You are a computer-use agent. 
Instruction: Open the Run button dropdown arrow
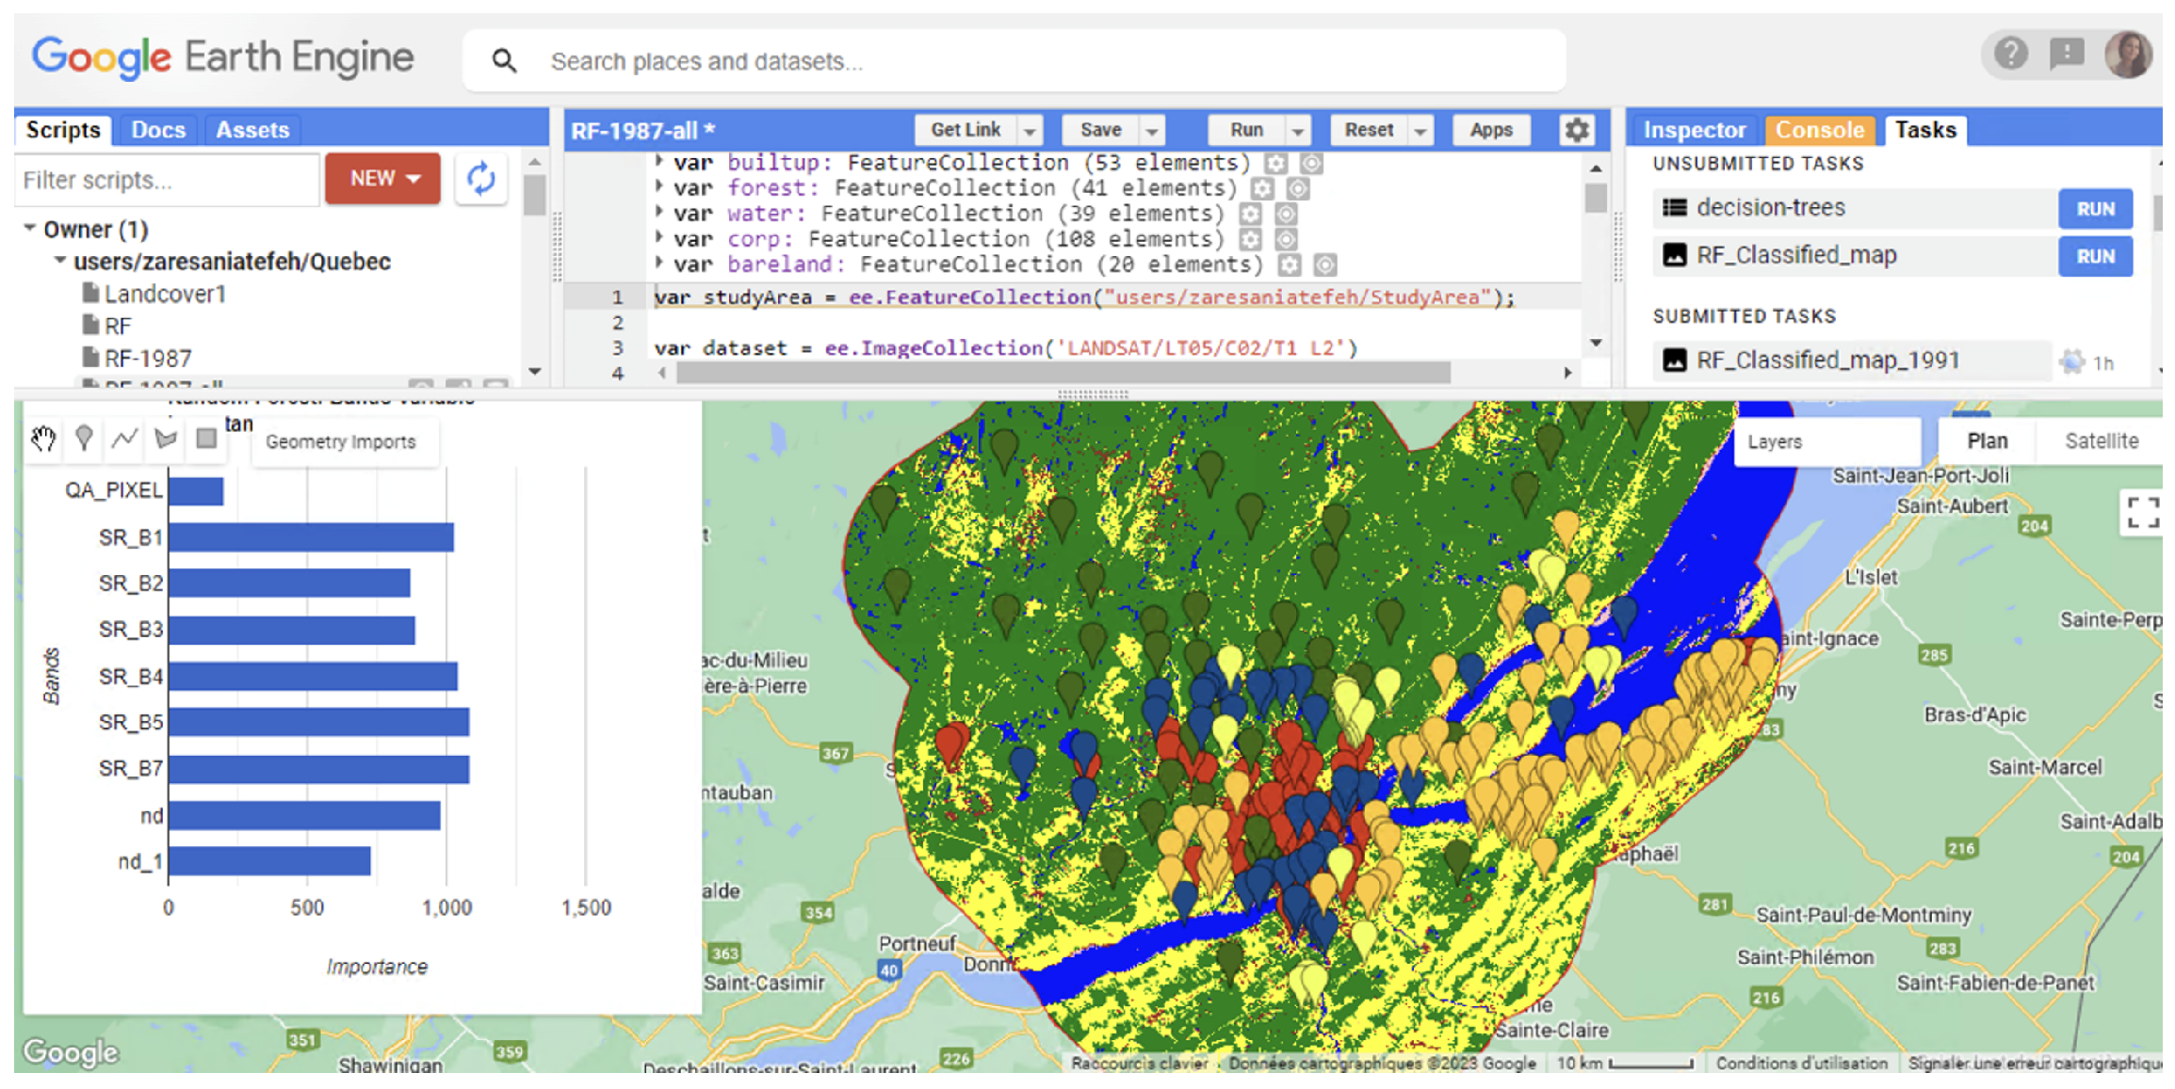click(x=1298, y=131)
